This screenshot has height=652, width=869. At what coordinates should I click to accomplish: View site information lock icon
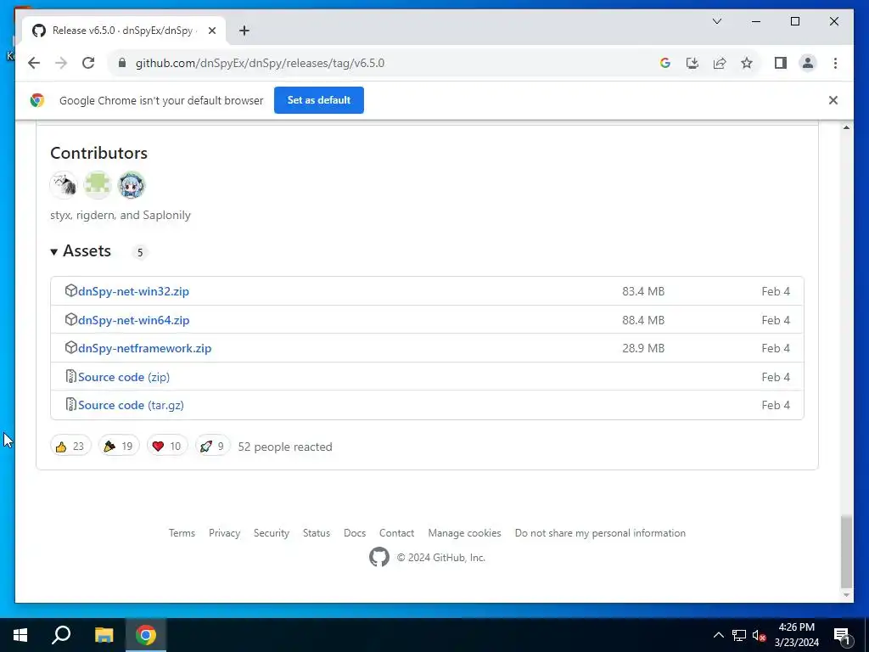122,63
